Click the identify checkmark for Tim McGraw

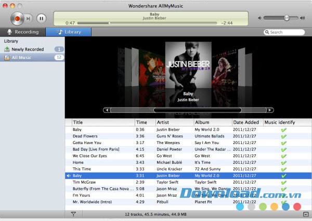[284, 183]
